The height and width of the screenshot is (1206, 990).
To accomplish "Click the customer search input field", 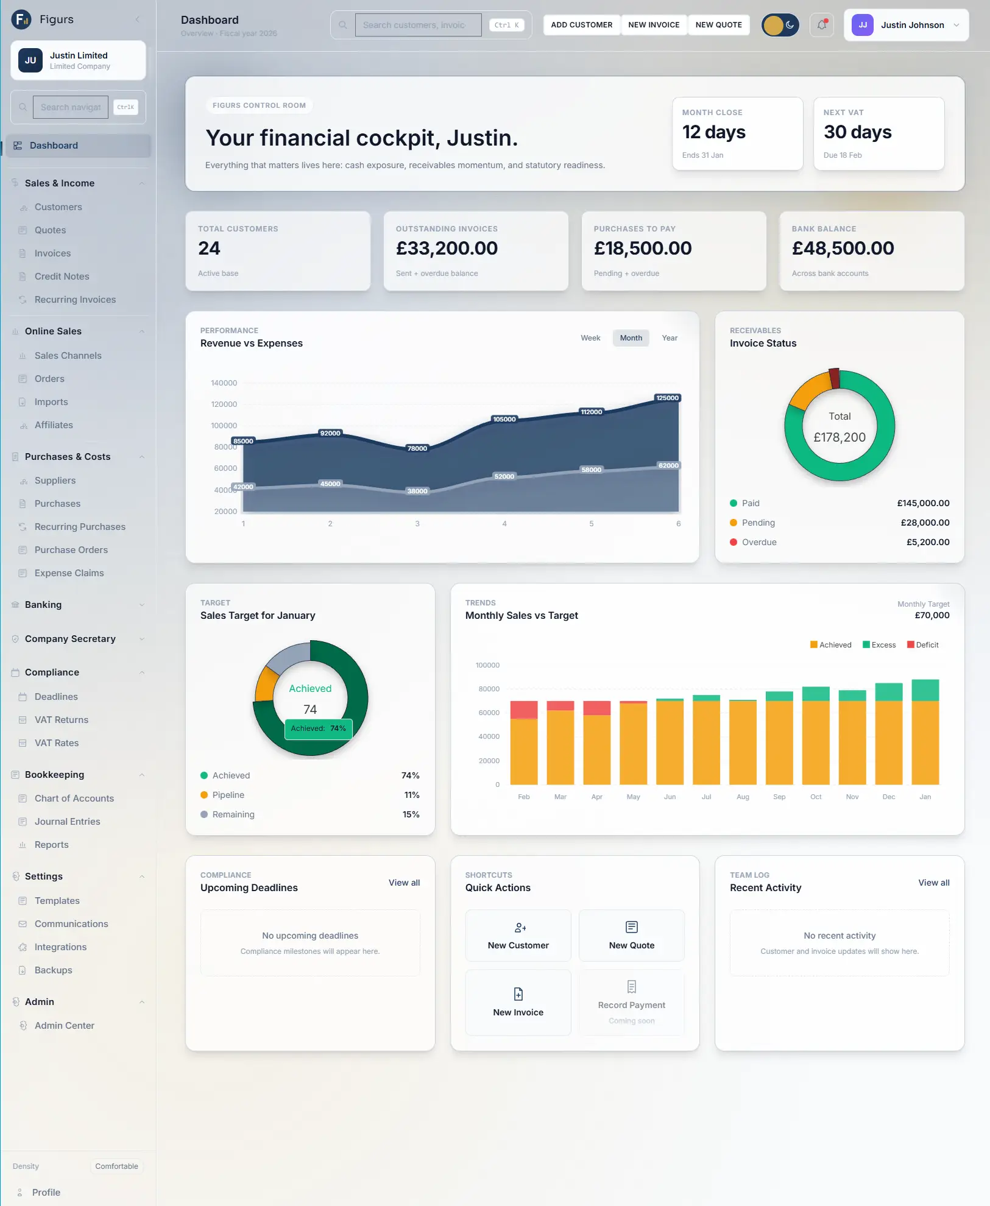I will coord(418,24).
